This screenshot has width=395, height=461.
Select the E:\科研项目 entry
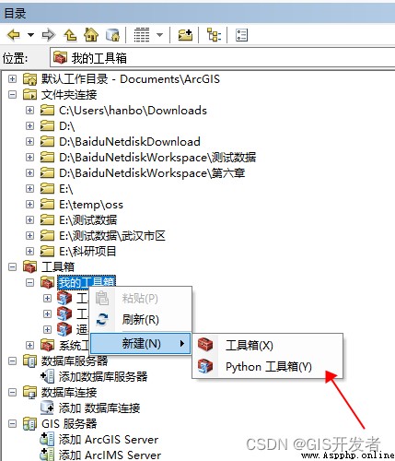point(87,251)
